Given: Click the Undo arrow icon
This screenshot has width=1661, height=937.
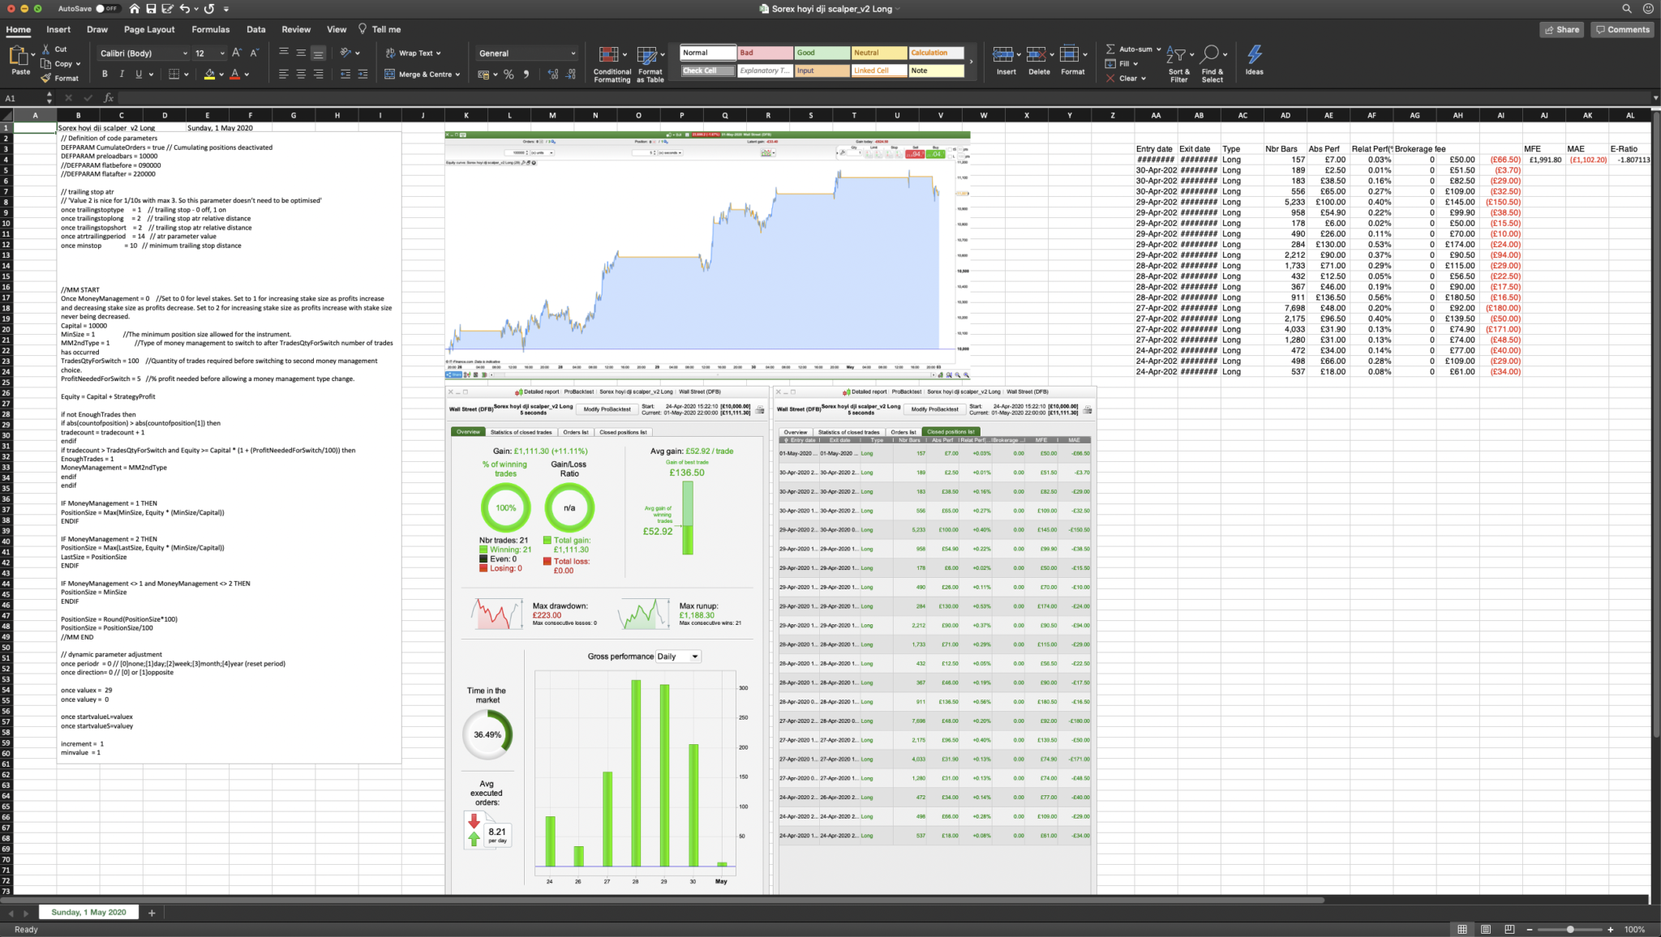Looking at the screenshot, I should click(185, 9).
